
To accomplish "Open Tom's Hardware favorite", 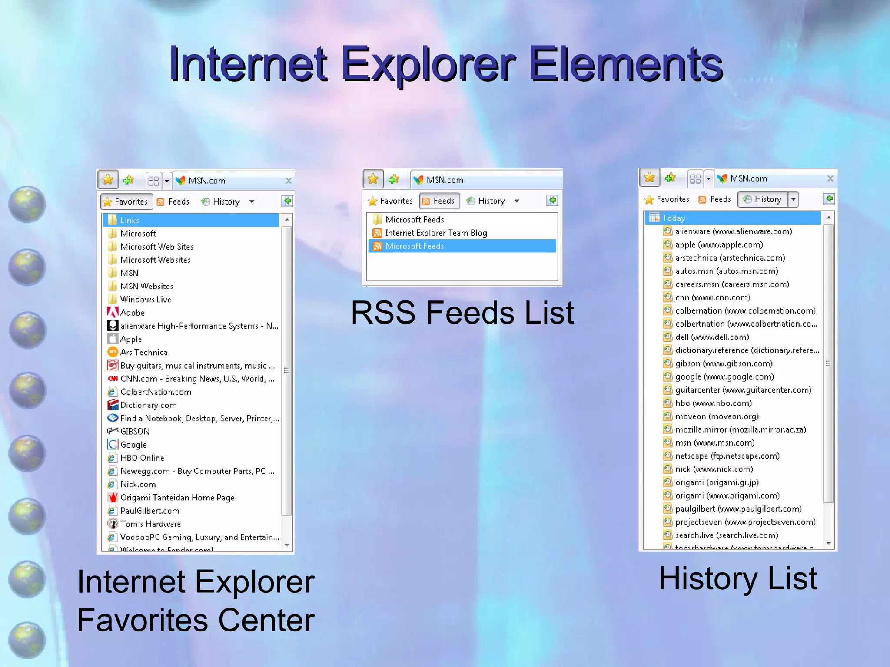I will click(x=191, y=524).
